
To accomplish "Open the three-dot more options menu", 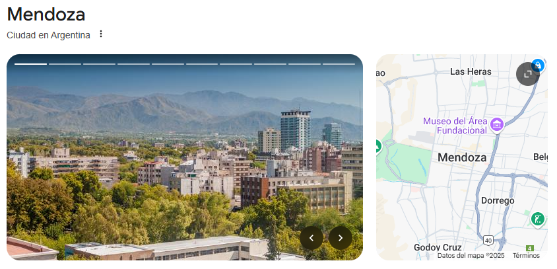I will (x=101, y=34).
